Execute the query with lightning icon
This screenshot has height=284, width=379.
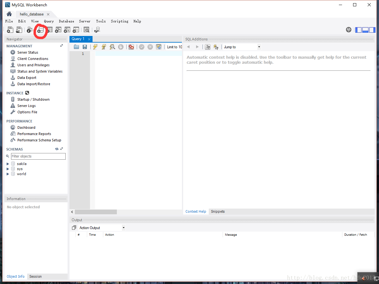95,47
